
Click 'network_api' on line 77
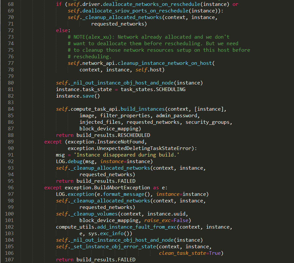(x=99, y=63)
